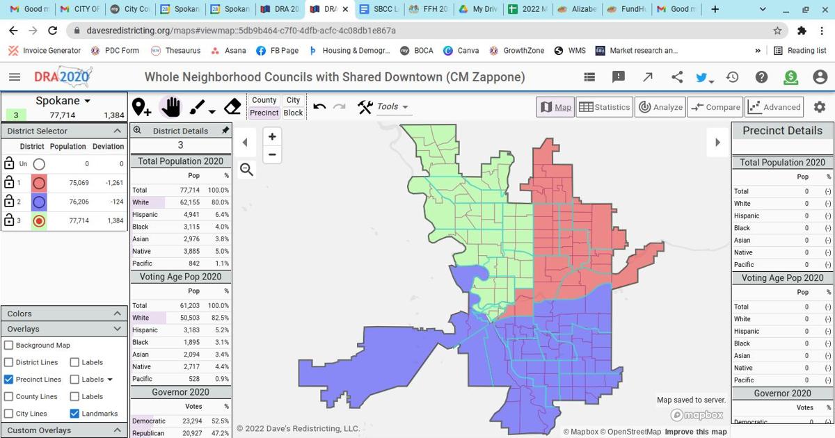
Task: Open the Spokane jurisdiction dropdown
Action: 63,101
